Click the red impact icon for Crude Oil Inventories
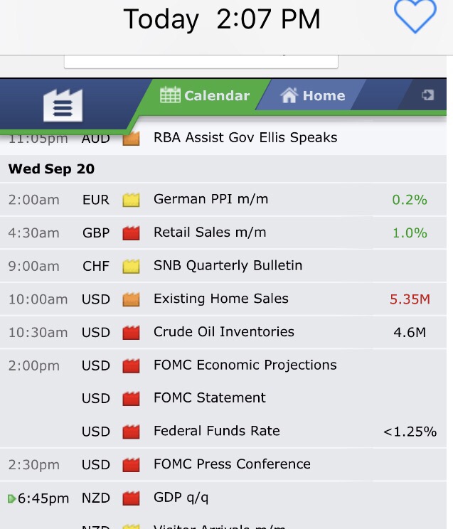The image size is (453, 529). pos(131,332)
